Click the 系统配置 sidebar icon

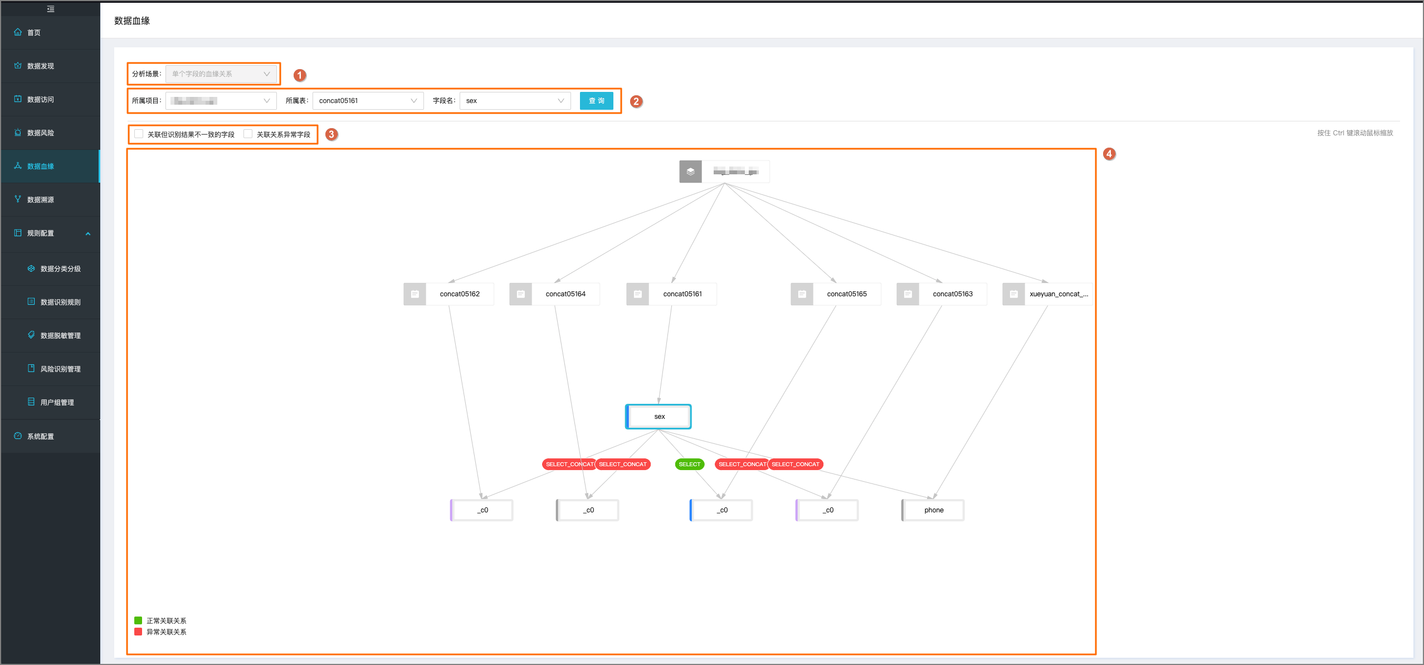coord(18,436)
